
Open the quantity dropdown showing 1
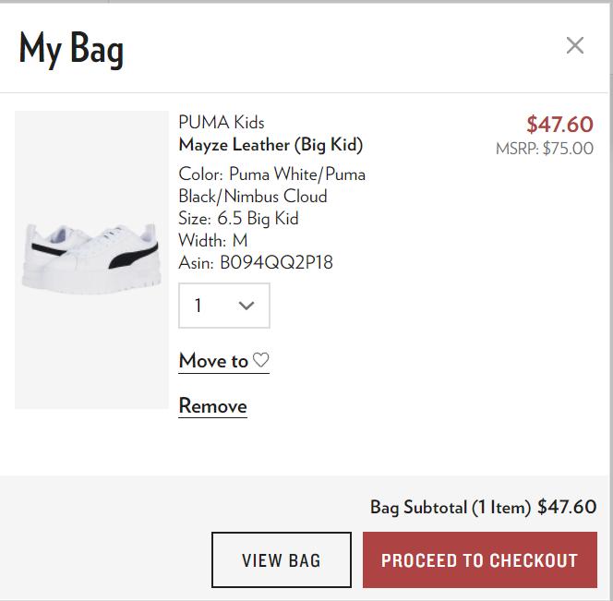coord(223,306)
